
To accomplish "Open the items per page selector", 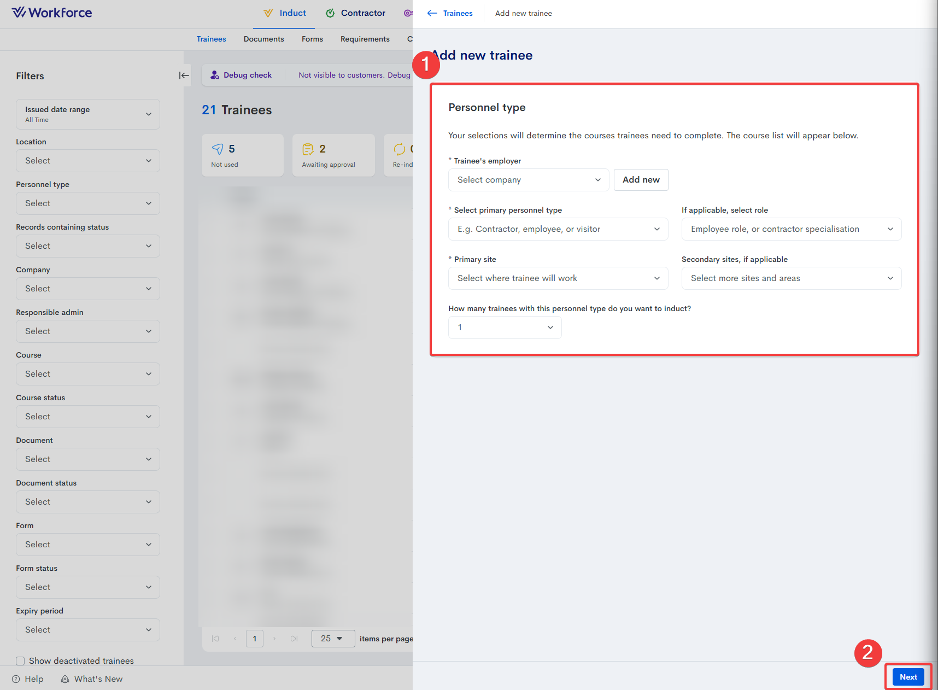I will [332, 639].
